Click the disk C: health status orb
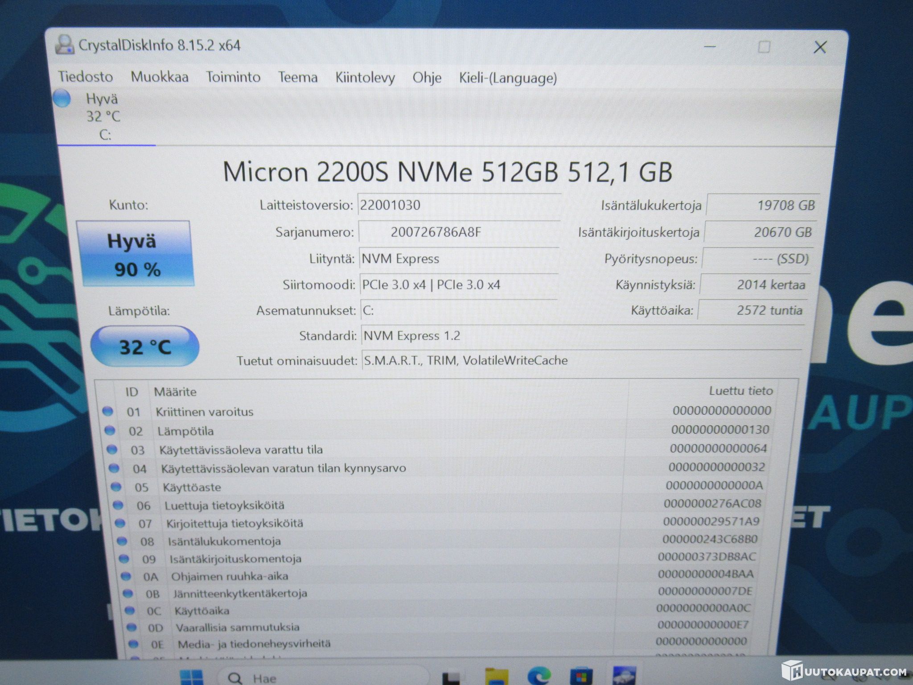The height and width of the screenshot is (685, 913). (62, 99)
